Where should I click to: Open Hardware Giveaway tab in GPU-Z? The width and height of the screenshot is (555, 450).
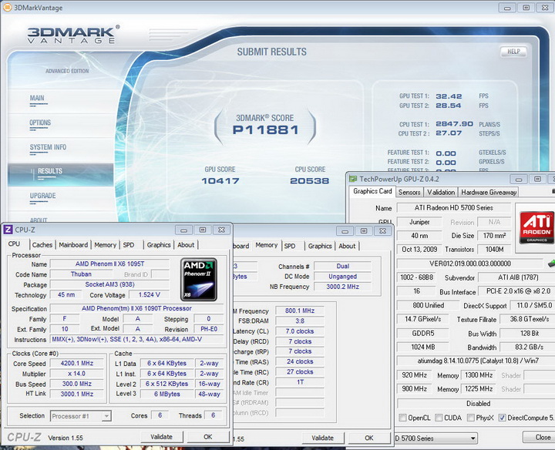489,192
